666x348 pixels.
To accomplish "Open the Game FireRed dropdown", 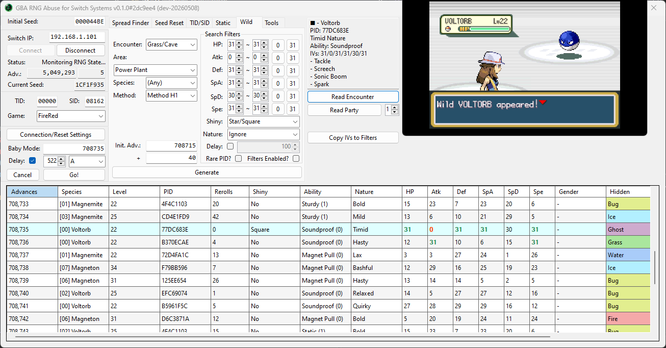I will click(x=71, y=116).
